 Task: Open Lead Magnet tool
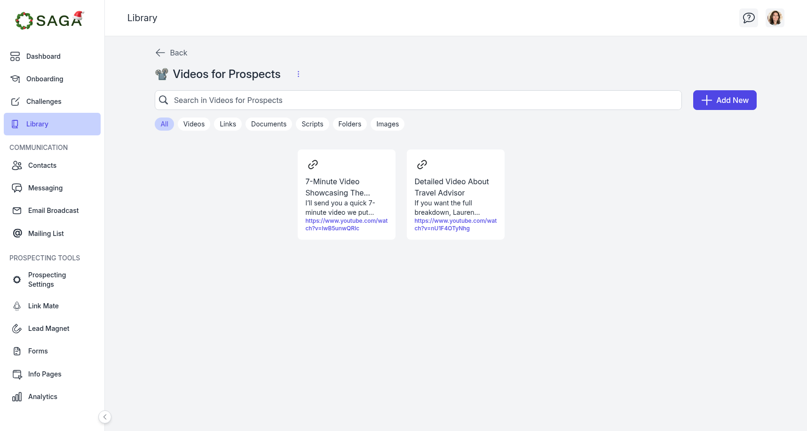[x=48, y=329]
